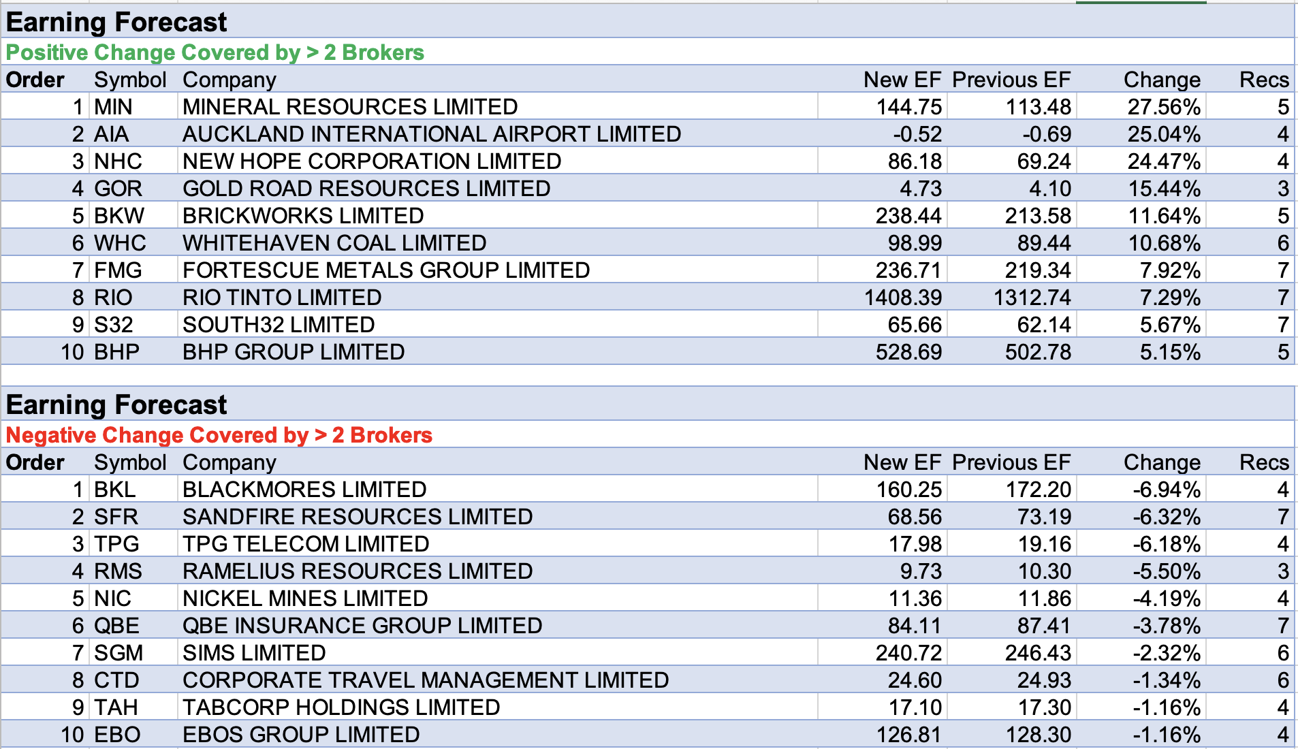Click New EF value 238.44 for Brickworks

point(908,216)
